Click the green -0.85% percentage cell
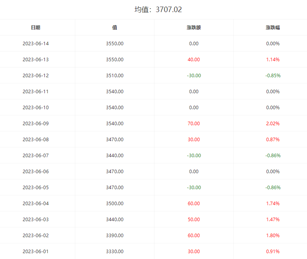Image resolution: width=307 pixels, height=259 pixels. pyautogui.click(x=273, y=76)
